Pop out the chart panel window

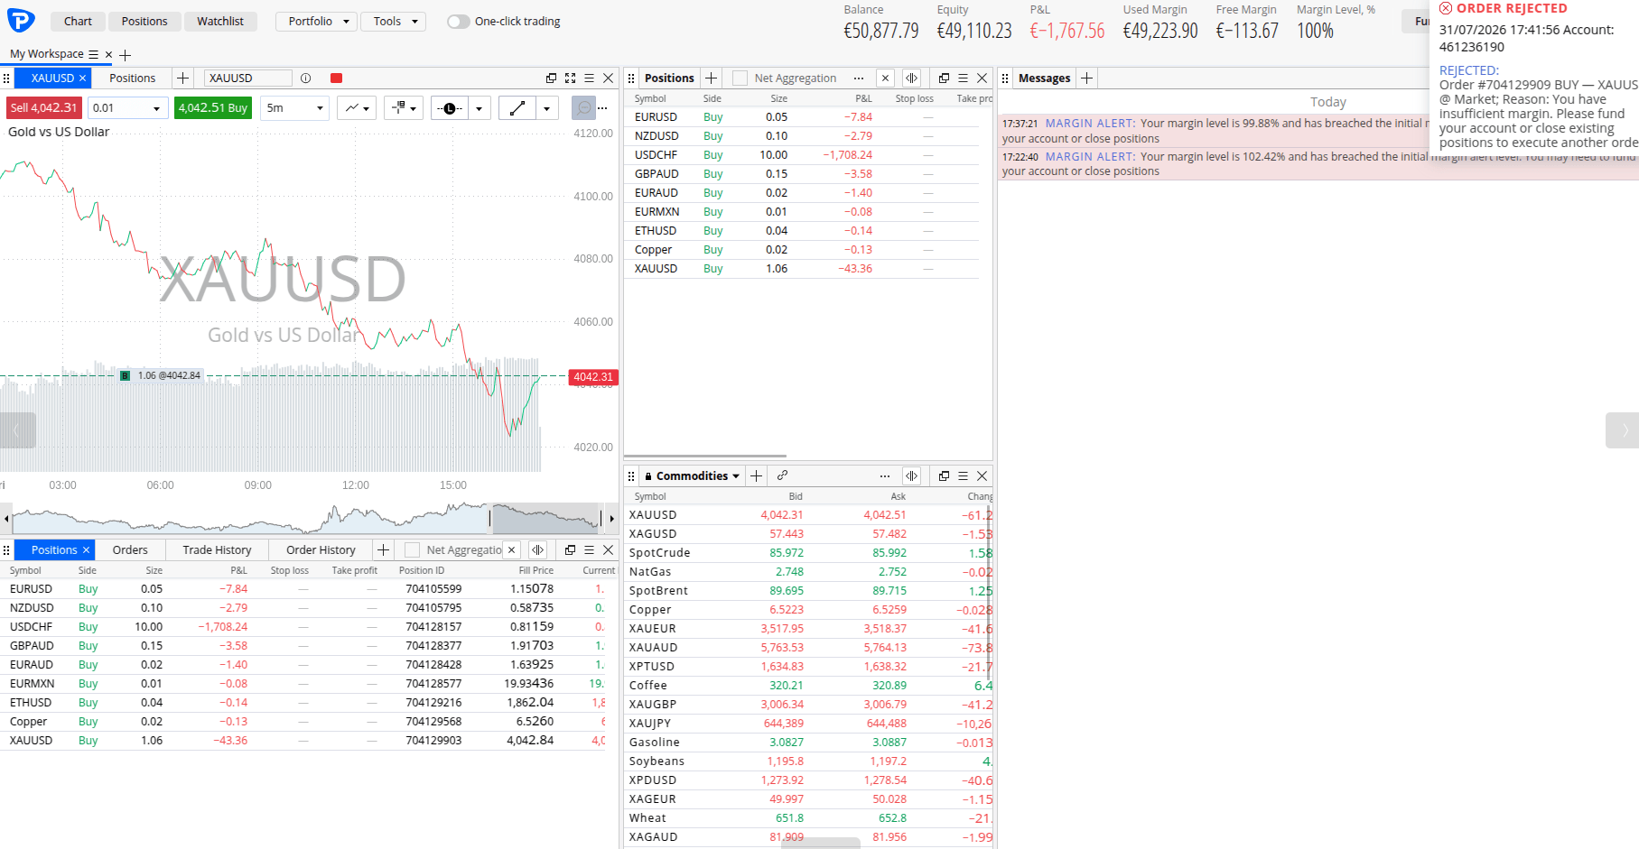(551, 78)
